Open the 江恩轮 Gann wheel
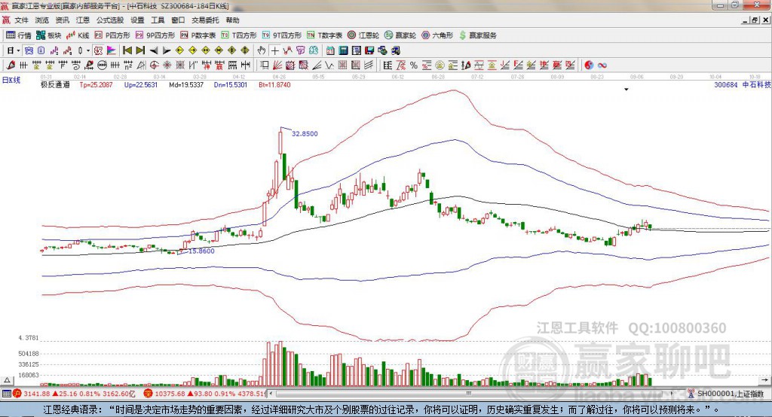The image size is (772, 417). 363,35
